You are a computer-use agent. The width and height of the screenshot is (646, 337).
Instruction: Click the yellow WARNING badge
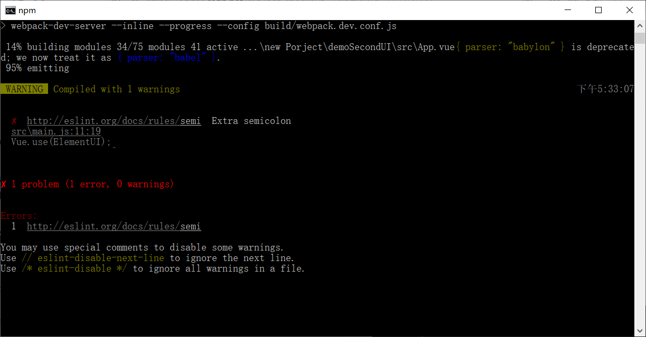[24, 89]
